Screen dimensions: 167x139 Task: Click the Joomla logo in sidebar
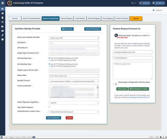point(3,3)
